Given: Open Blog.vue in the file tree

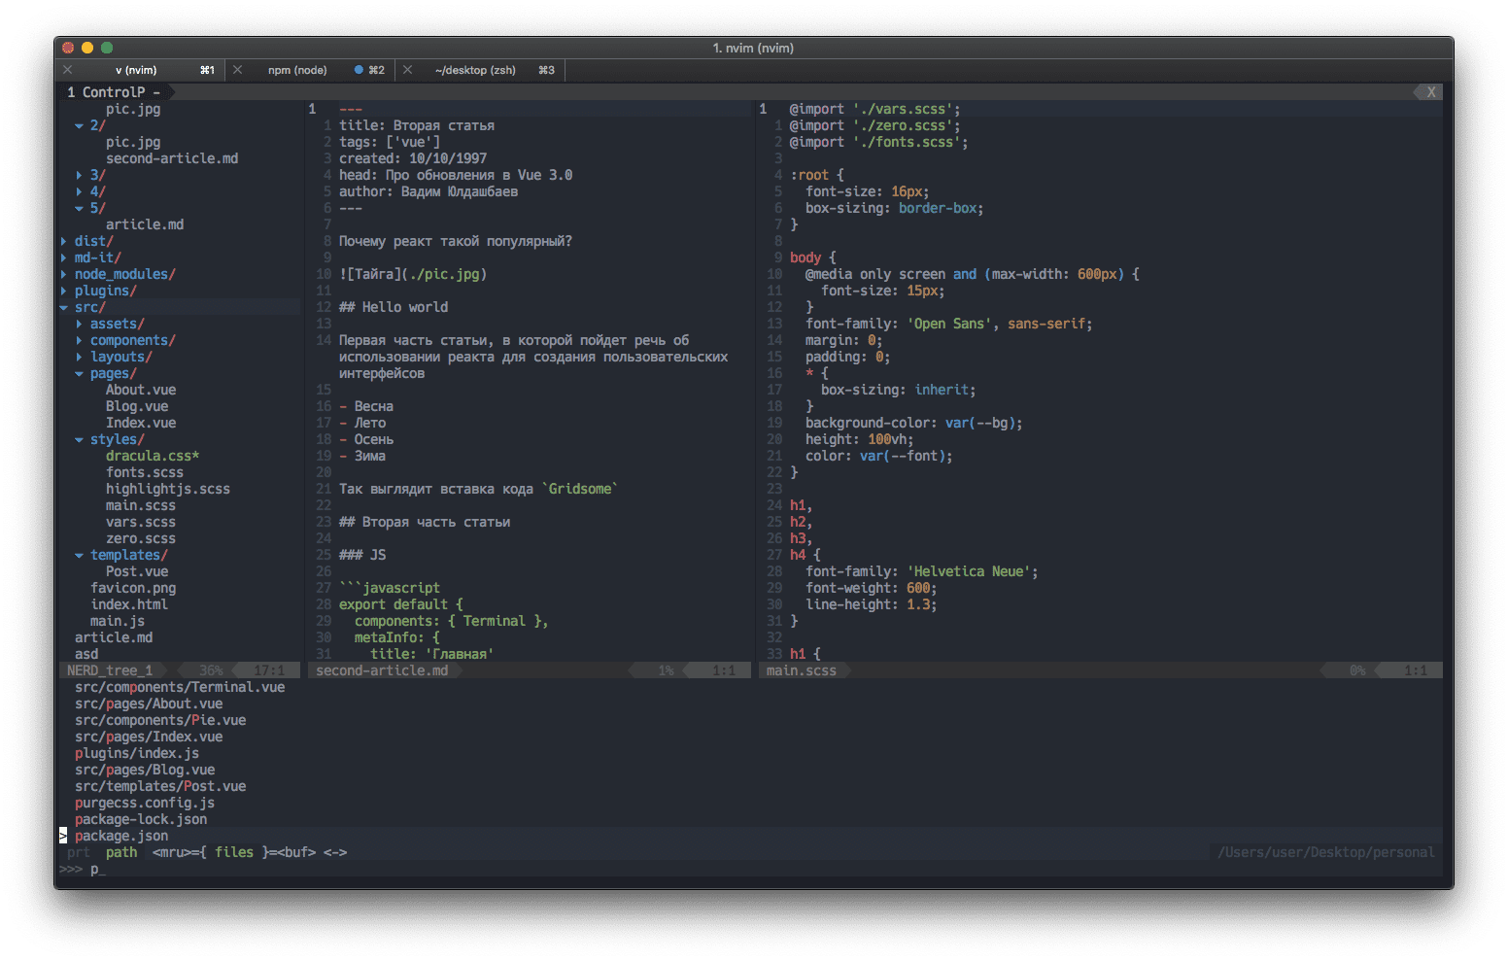Looking at the screenshot, I should coord(137,406).
